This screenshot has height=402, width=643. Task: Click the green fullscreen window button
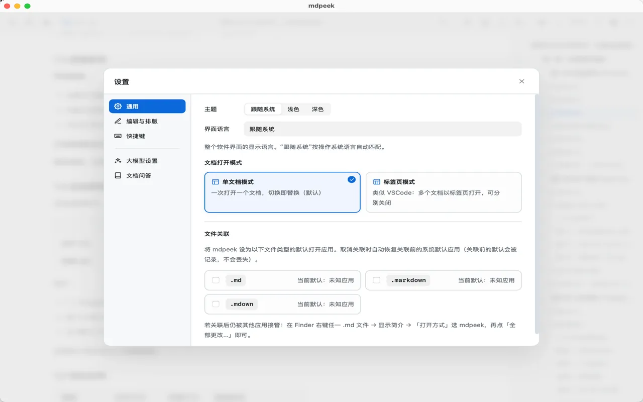tap(27, 6)
